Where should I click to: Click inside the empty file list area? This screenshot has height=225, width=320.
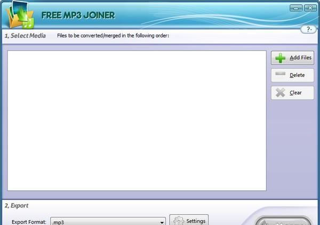[137, 120]
